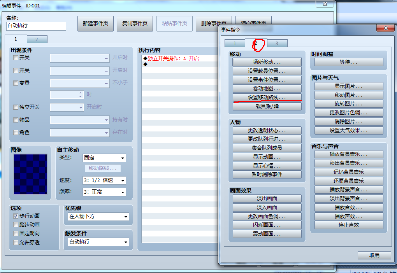Click the event 图像 graphic preview

30,174
